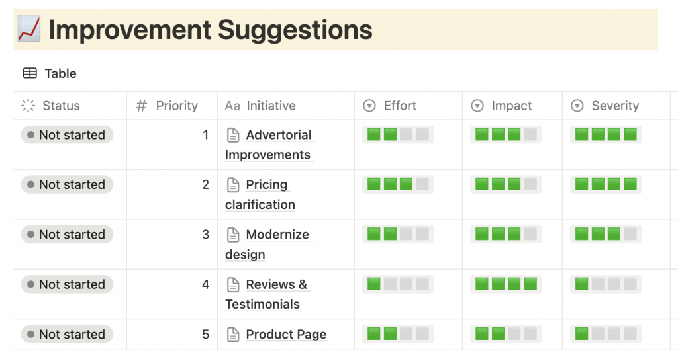Click the chart emoji page icon

click(x=29, y=29)
